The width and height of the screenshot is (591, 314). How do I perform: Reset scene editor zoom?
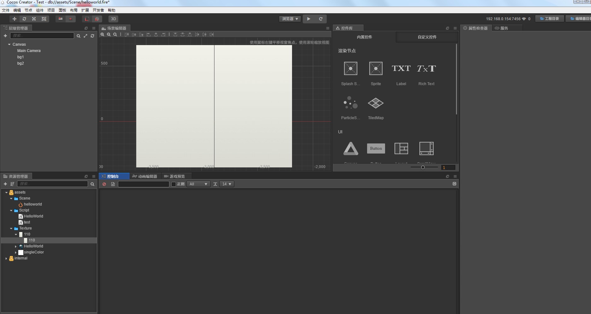click(x=115, y=34)
